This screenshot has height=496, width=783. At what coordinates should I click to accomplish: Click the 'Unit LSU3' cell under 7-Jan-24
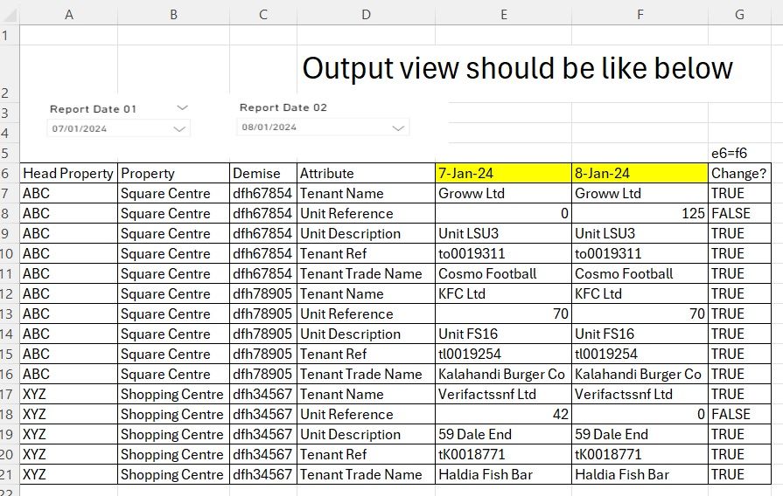point(503,234)
